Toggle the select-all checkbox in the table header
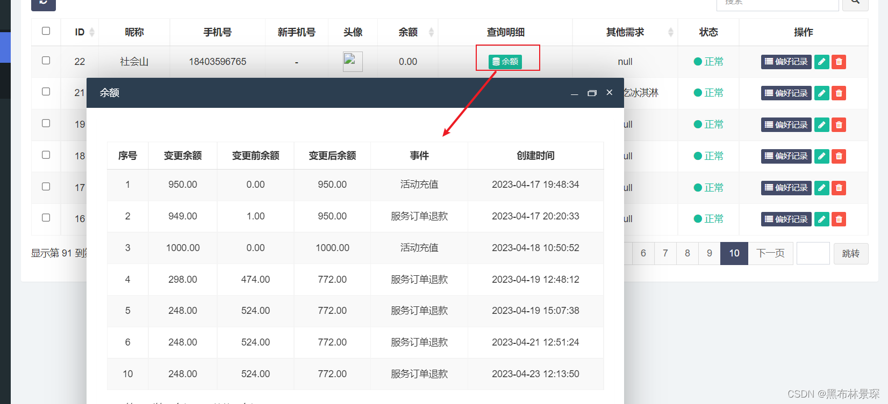 [x=46, y=31]
